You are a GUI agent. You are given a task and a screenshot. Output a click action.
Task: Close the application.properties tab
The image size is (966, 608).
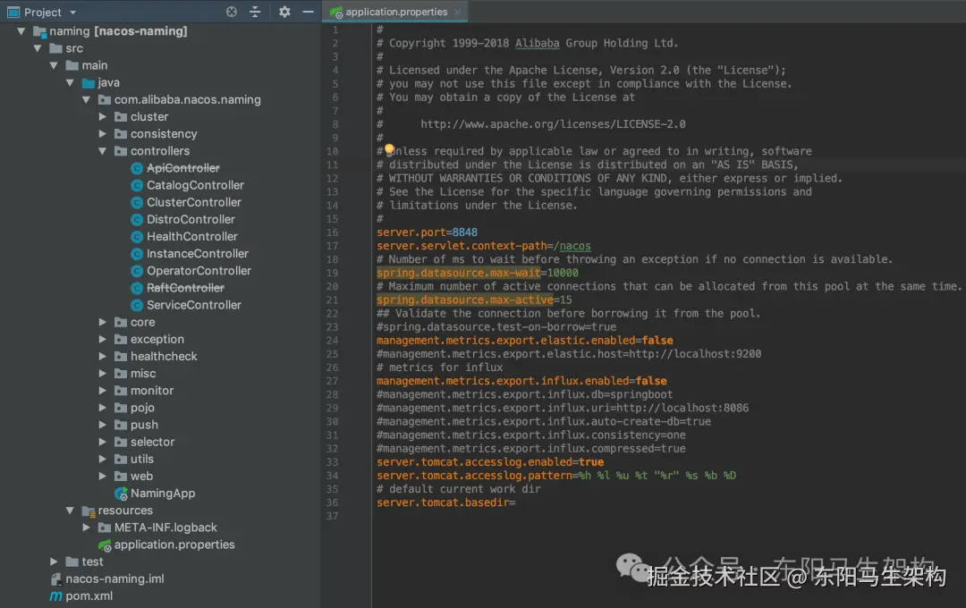457,12
